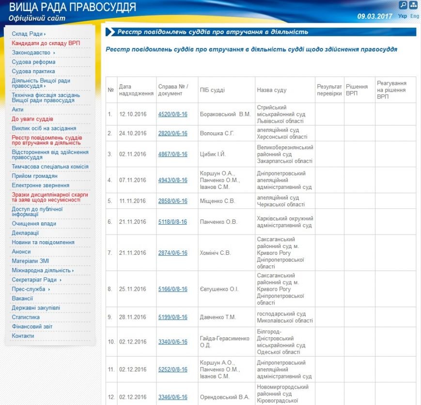Select judge name Волошка С.Г.
Screen dimensions: 421x405
pyautogui.click(x=217, y=133)
